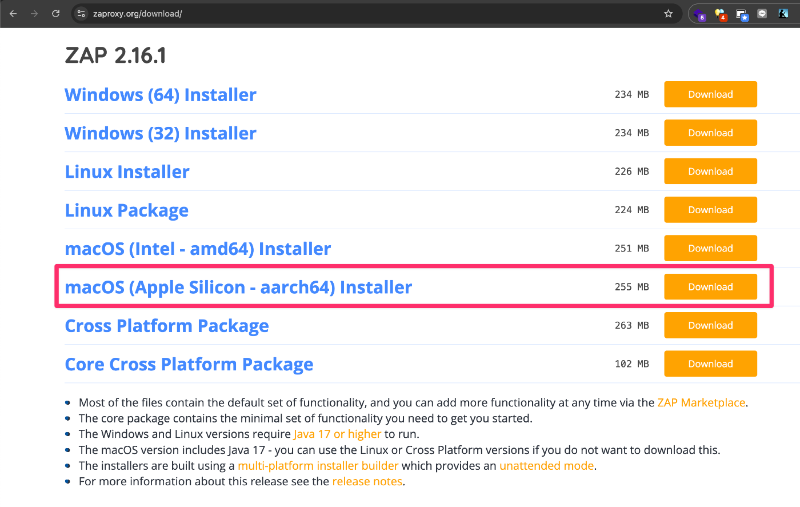Click the 255 MB size text
This screenshot has height=507, width=800.
pos(631,287)
